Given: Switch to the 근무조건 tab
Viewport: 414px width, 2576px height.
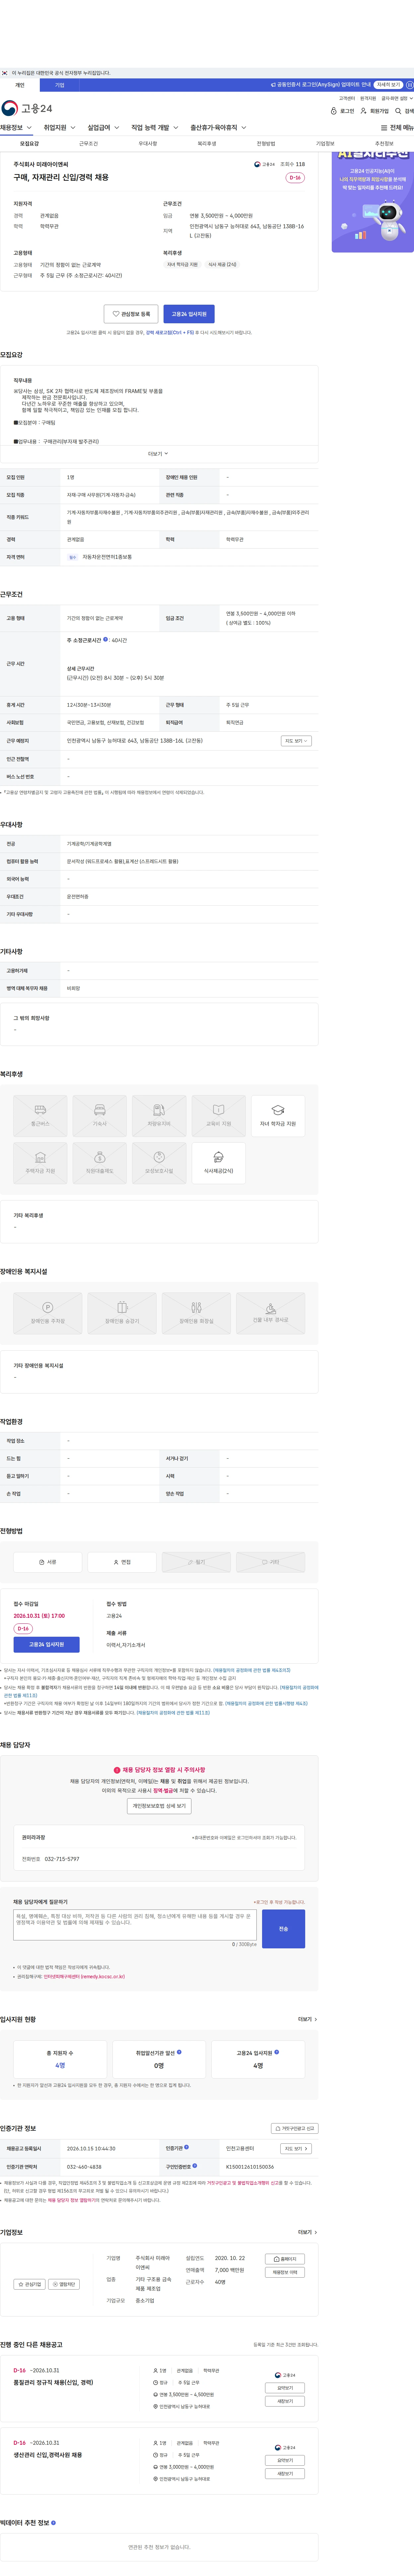Looking at the screenshot, I should (x=89, y=144).
